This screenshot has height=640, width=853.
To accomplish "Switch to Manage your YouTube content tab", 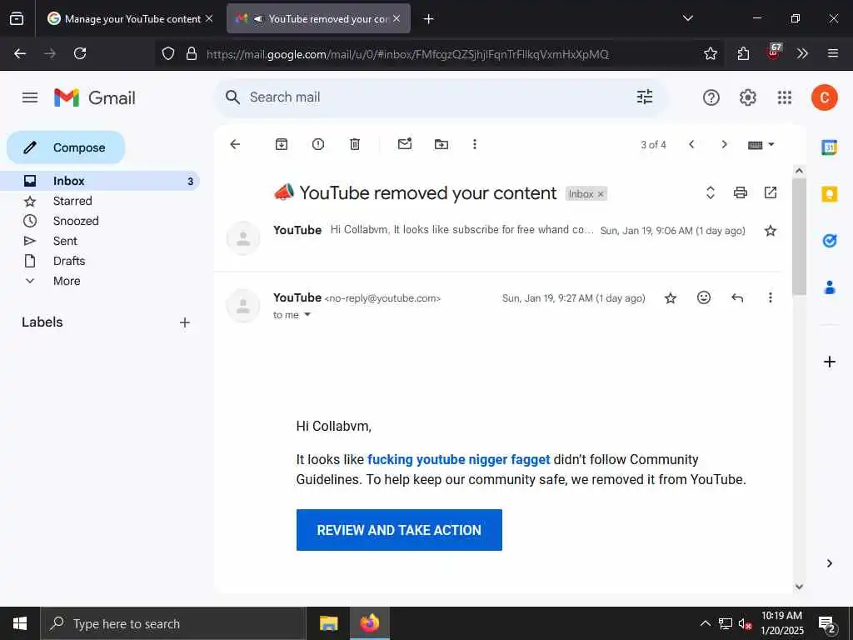I will pyautogui.click(x=129, y=18).
